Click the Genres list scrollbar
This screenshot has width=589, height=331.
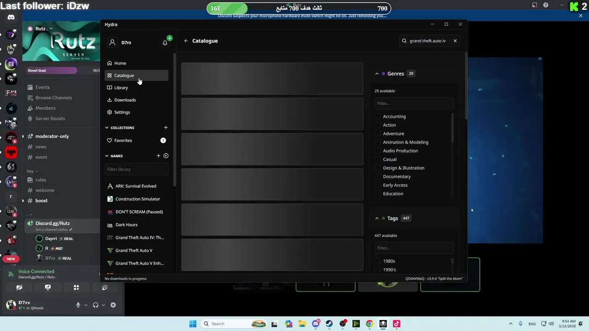pos(452,129)
